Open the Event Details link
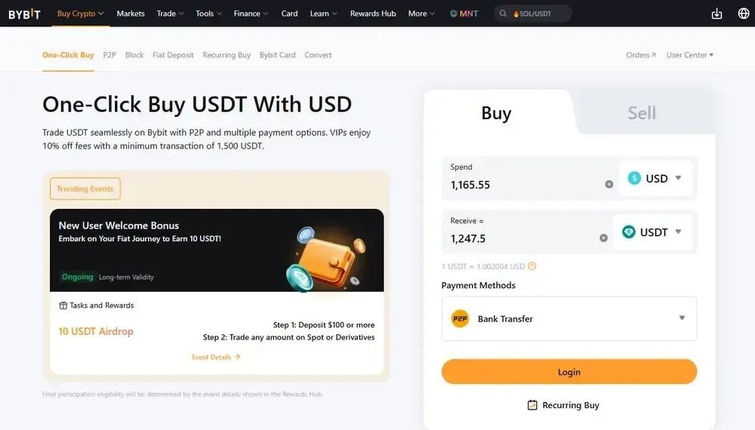This screenshot has height=430, width=755. coord(216,357)
